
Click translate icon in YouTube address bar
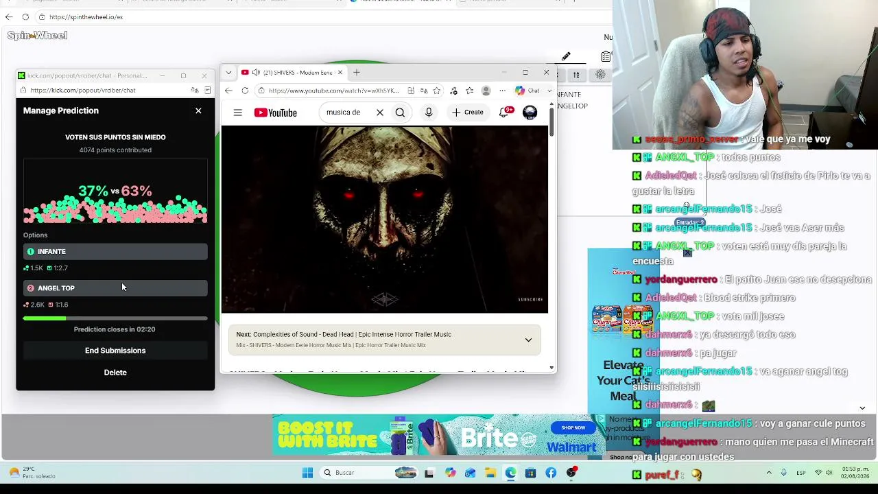424,91
